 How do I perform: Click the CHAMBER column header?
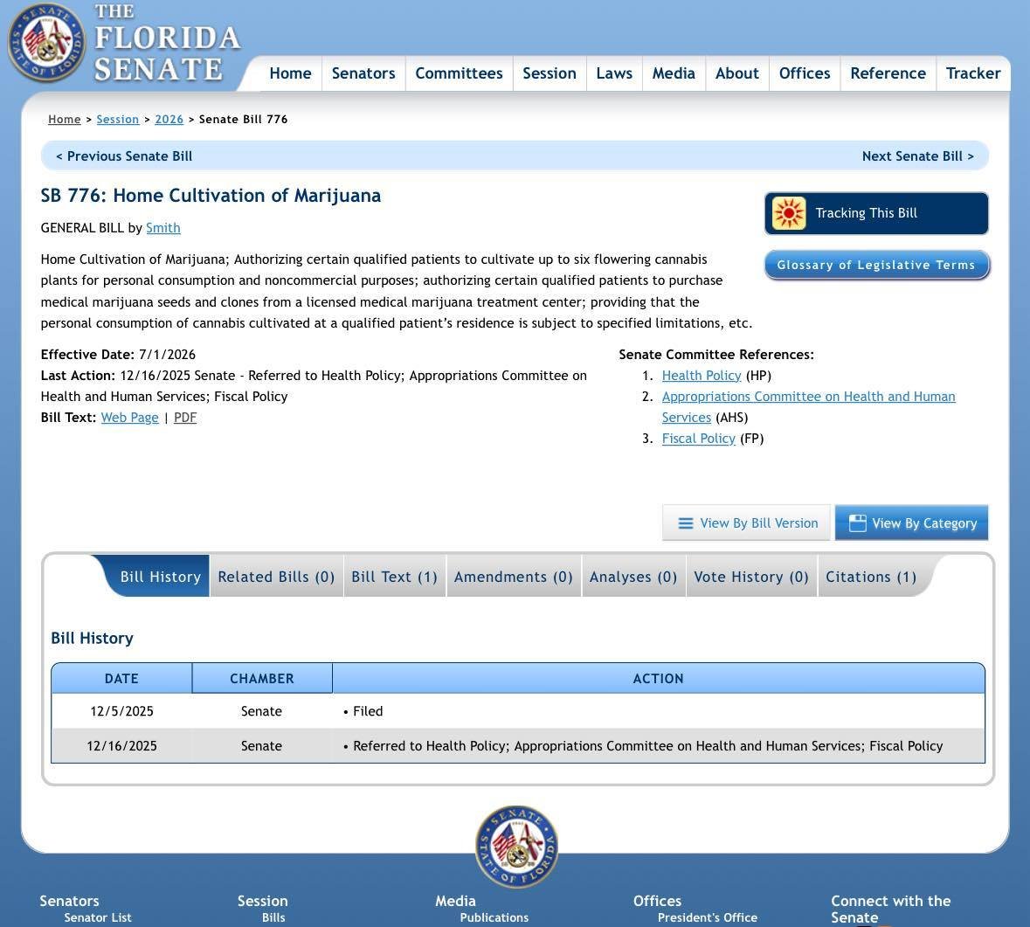(262, 679)
